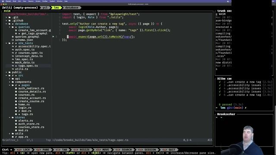The height and width of the screenshot is (155, 276).
Task: Click the api folder icon
Action: click(x=13, y=79)
